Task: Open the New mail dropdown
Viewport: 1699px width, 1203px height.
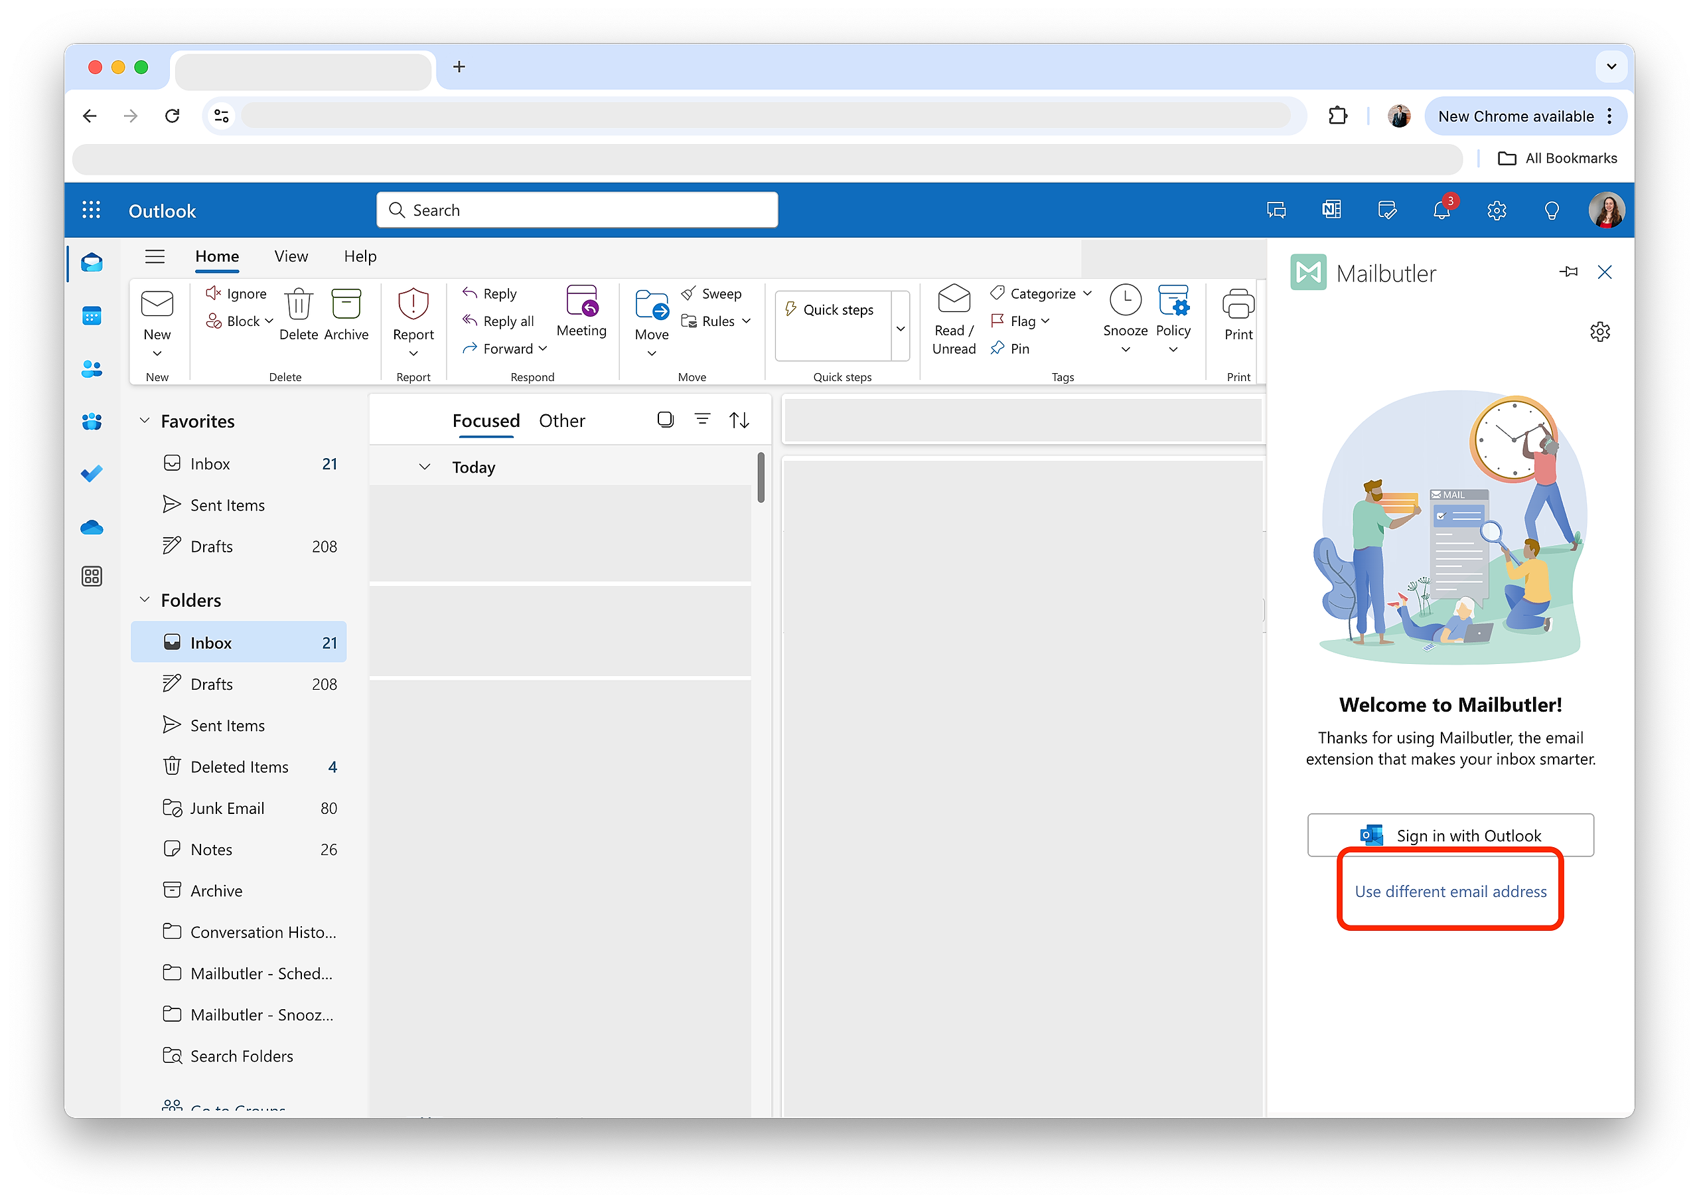Action: click(x=157, y=353)
